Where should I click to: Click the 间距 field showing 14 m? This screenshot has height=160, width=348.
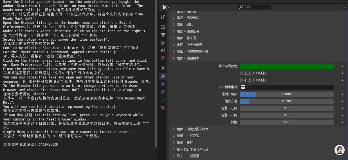click(x=287, y=122)
